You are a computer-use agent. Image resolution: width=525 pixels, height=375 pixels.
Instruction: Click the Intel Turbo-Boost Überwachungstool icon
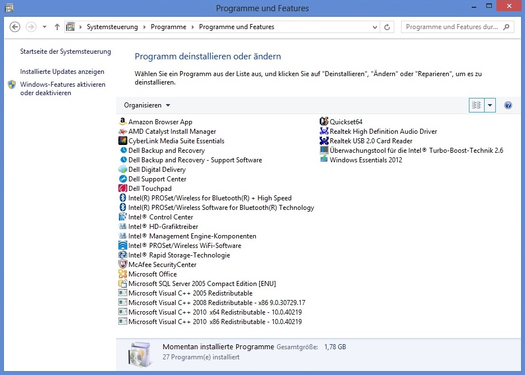(x=324, y=151)
